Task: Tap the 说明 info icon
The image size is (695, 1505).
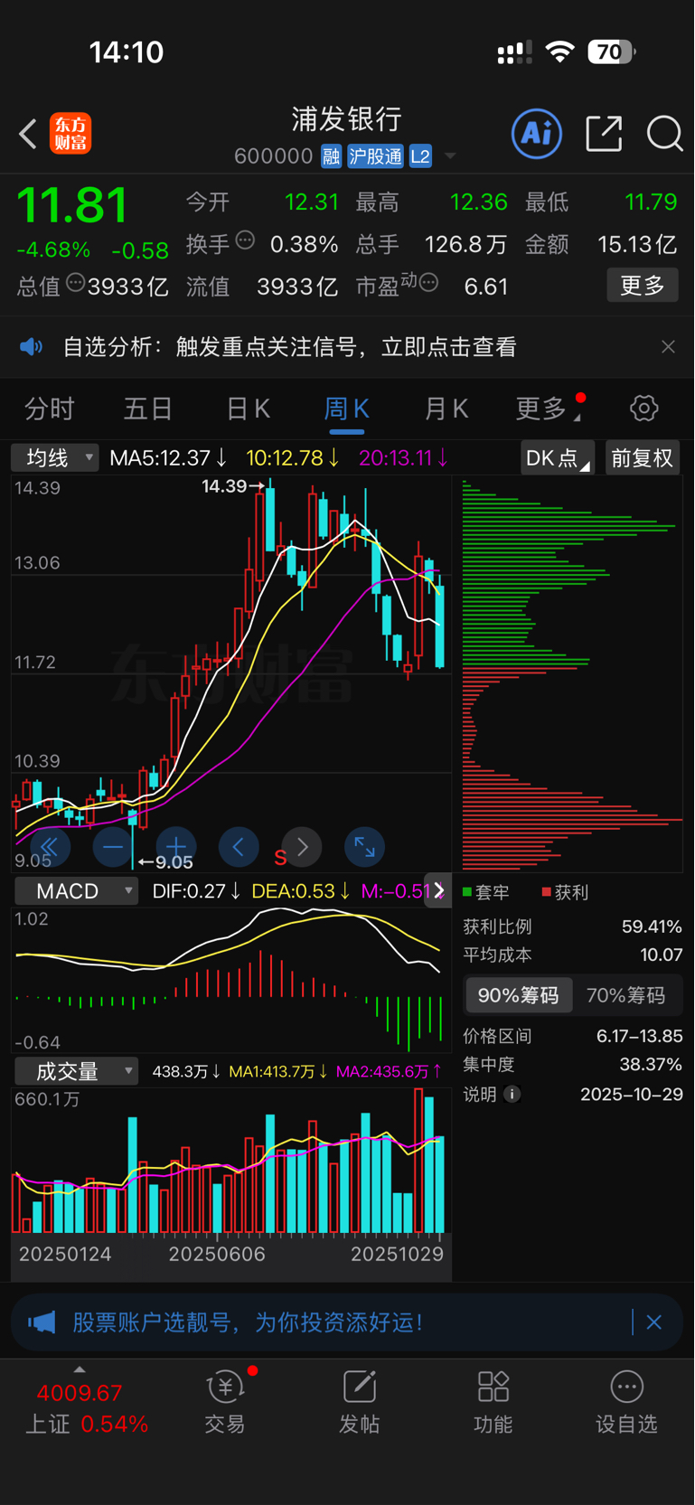Action: 512,1095
